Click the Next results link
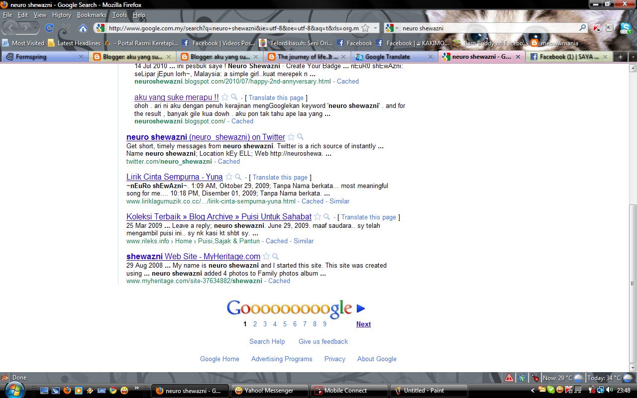Viewport: 637px width, 398px height. click(x=363, y=324)
